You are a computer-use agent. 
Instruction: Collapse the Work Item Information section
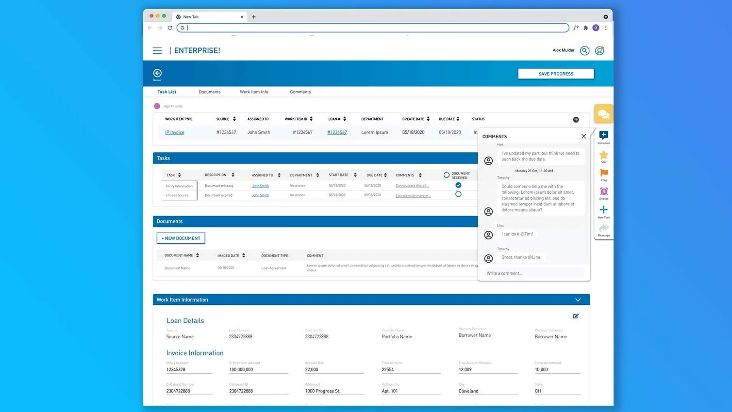(x=578, y=300)
